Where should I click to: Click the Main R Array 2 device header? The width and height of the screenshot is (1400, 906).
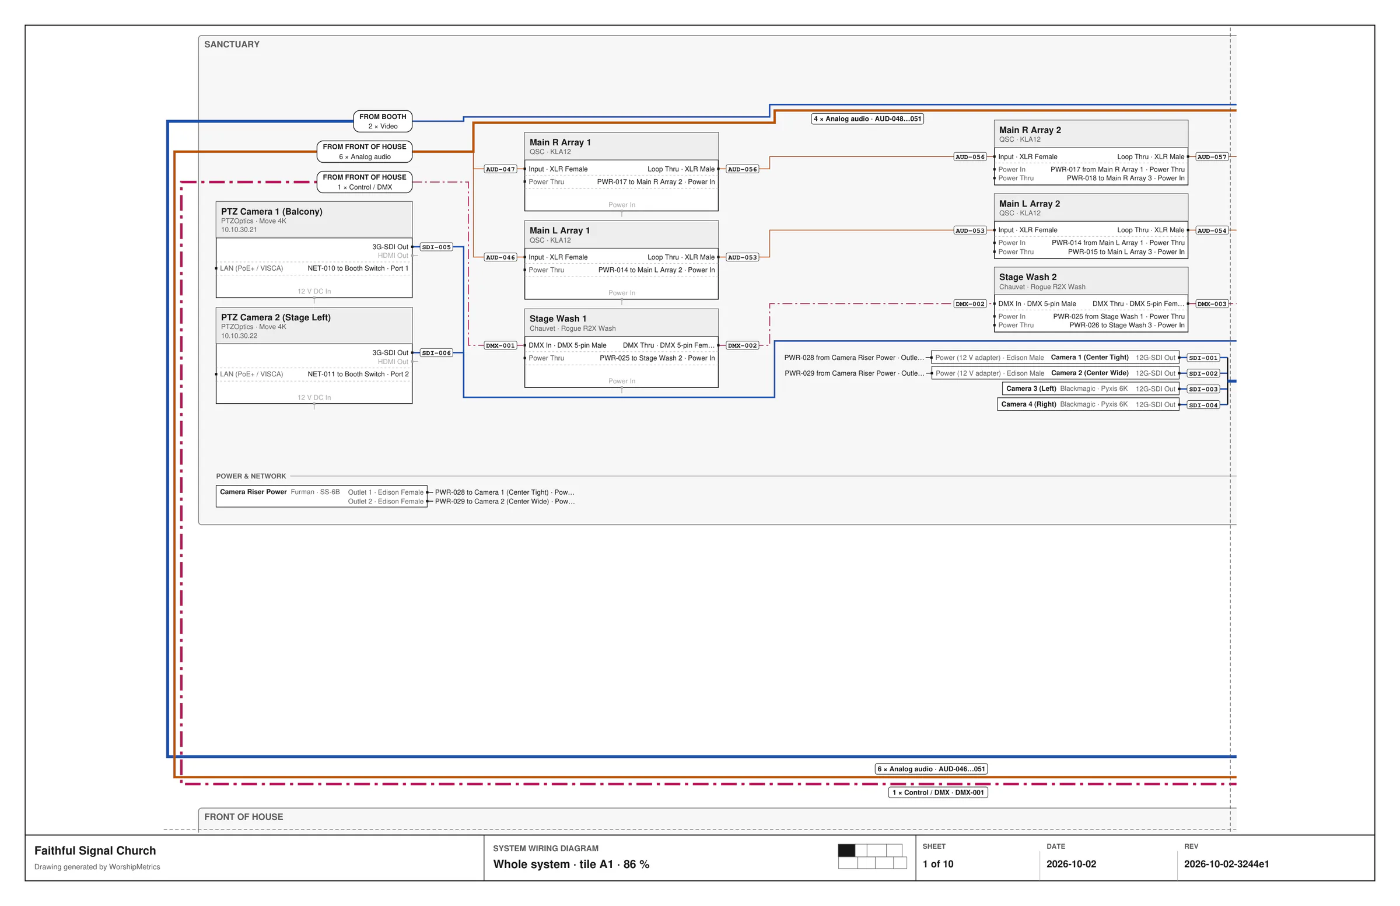pos(1091,134)
